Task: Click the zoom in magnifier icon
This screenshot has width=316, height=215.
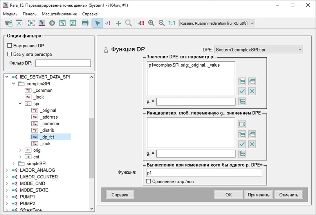Action: [151, 23]
